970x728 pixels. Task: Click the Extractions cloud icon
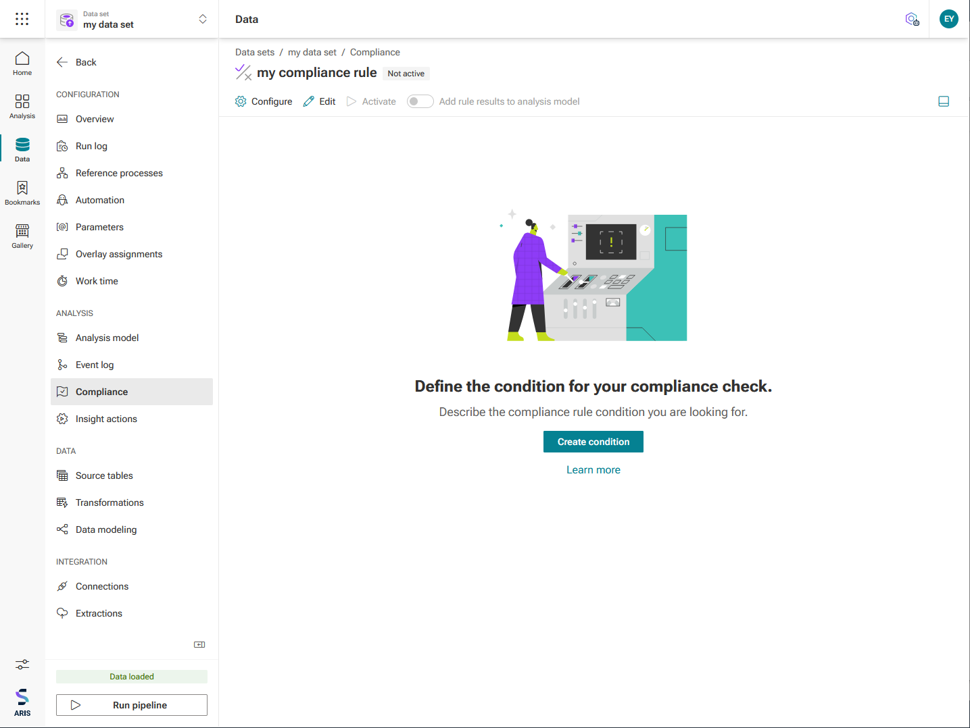pos(62,613)
